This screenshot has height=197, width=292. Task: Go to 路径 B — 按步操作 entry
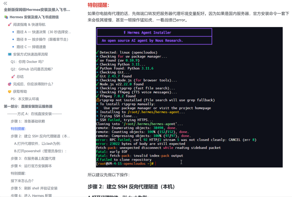coord(42,39)
